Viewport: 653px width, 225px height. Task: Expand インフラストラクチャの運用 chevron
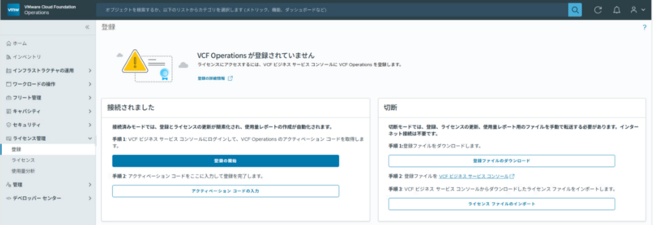89,71
